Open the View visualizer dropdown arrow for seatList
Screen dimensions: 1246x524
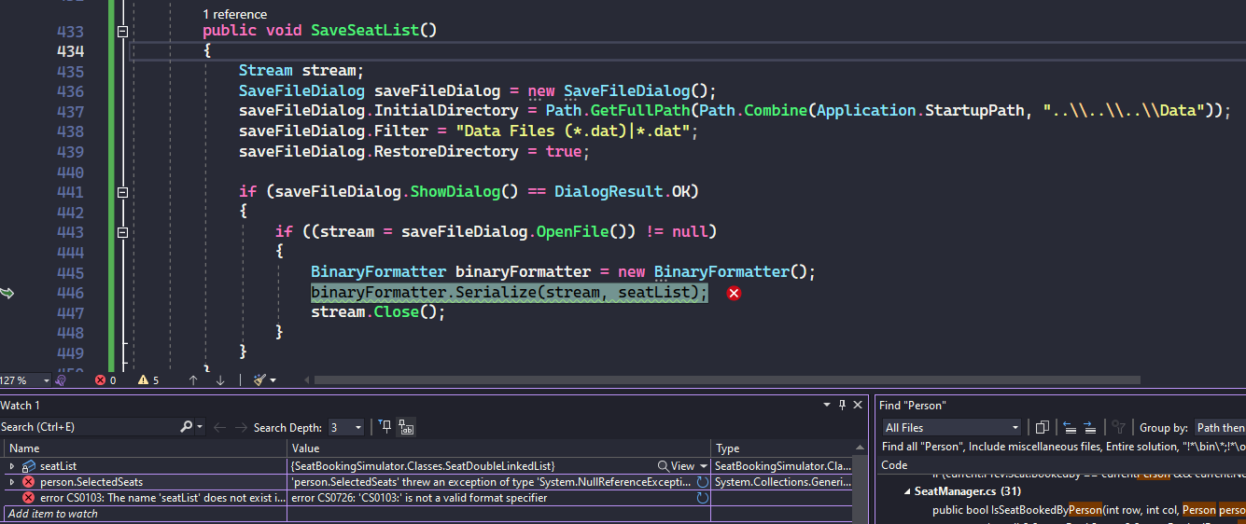(704, 466)
